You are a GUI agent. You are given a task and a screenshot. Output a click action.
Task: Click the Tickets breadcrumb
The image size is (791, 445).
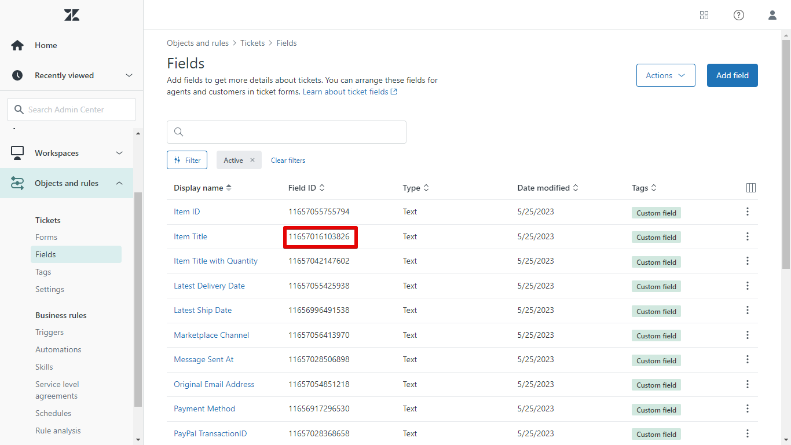252,43
